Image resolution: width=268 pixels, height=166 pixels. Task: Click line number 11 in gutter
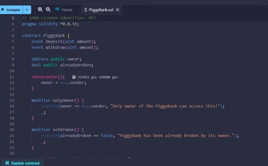coord(12,77)
